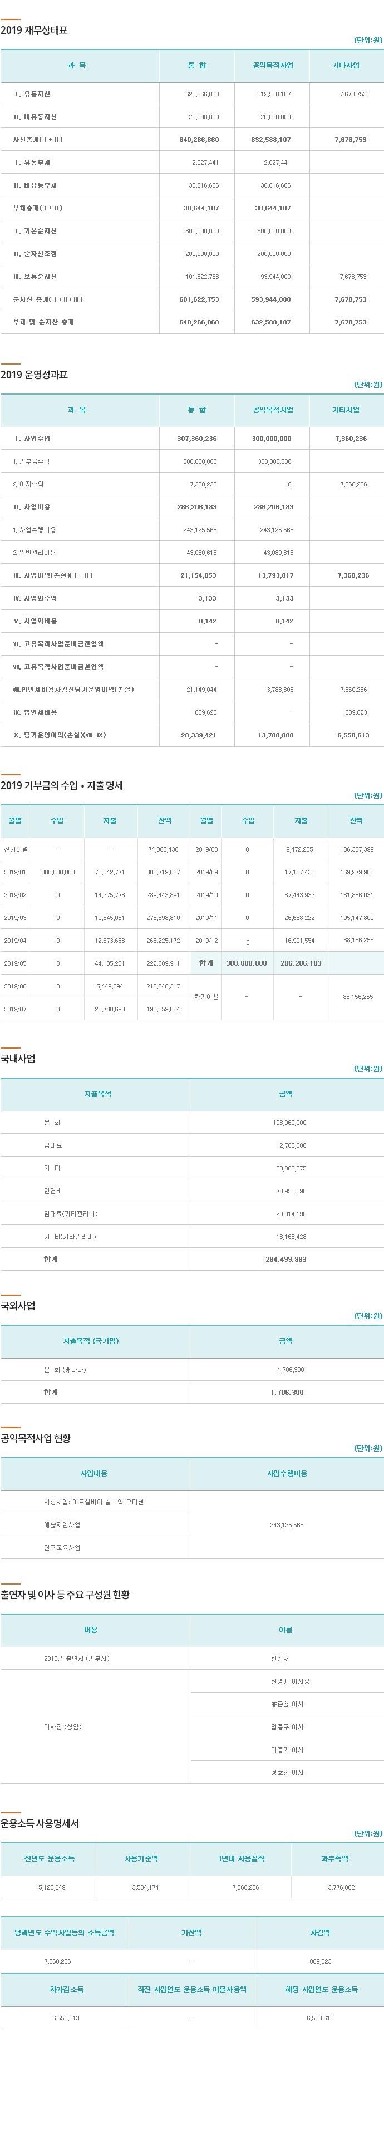Select the 부채 및 순자산 총계 row label
384x2130 pixels.
point(43,322)
